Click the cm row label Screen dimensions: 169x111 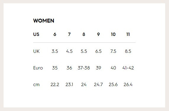click(x=36, y=85)
